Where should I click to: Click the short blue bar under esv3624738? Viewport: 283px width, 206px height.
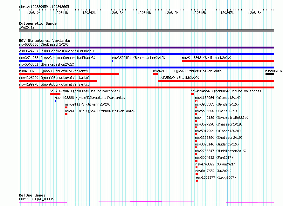tap(30, 61)
